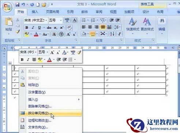Undo the last action

click(x=23, y=5)
